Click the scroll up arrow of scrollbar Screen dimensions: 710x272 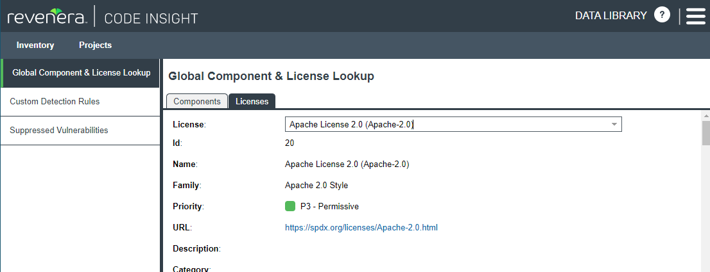(706, 116)
